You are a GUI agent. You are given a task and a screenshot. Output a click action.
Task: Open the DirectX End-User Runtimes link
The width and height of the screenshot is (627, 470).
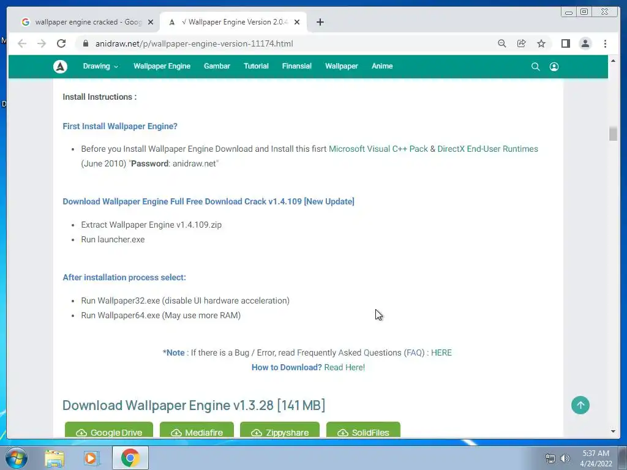coord(487,149)
